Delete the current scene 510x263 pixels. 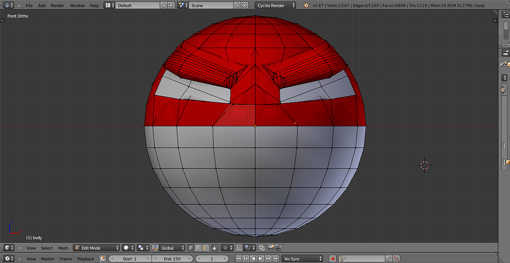(245, 5)
